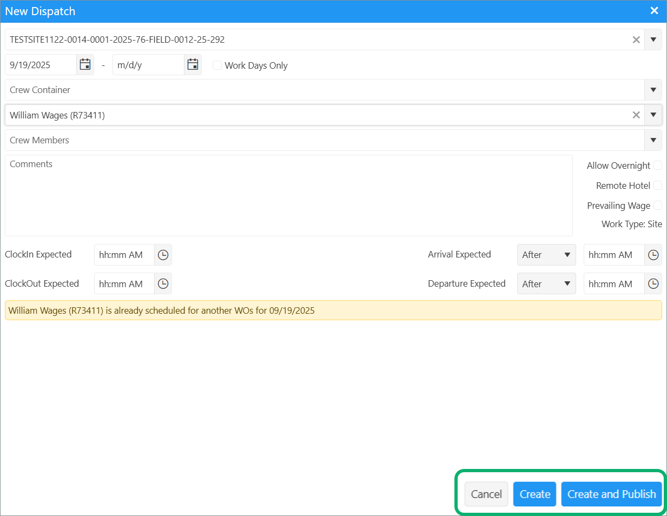The image size is (667, 516).
Task: Open the ClockOut Expected time picker
Action: point(163,284)
